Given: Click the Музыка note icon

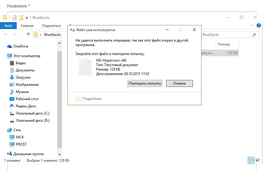Looking at the screenshot, I should (x=12, y=92).
